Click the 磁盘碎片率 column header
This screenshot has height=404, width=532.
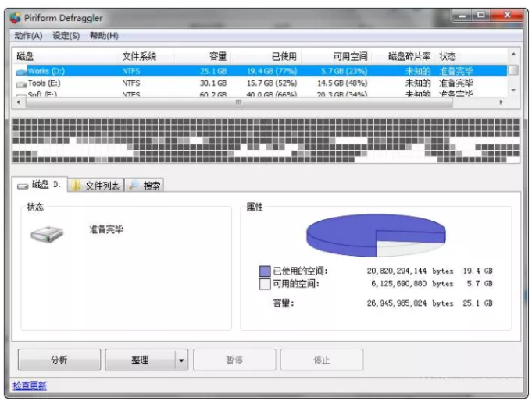409,57
